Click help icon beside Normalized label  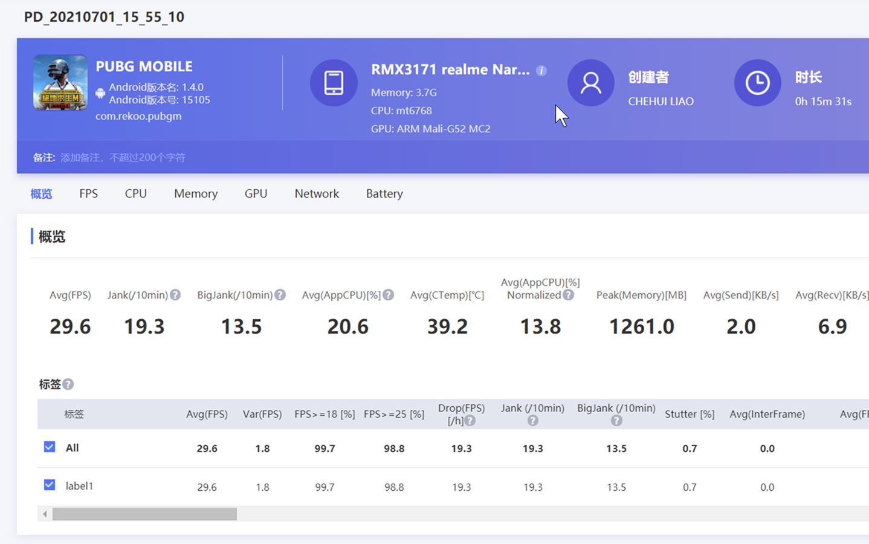(568, 295)
